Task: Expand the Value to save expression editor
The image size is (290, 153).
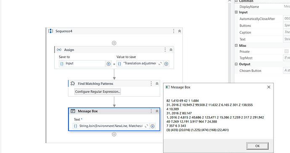Action: (x=160, y=64)
